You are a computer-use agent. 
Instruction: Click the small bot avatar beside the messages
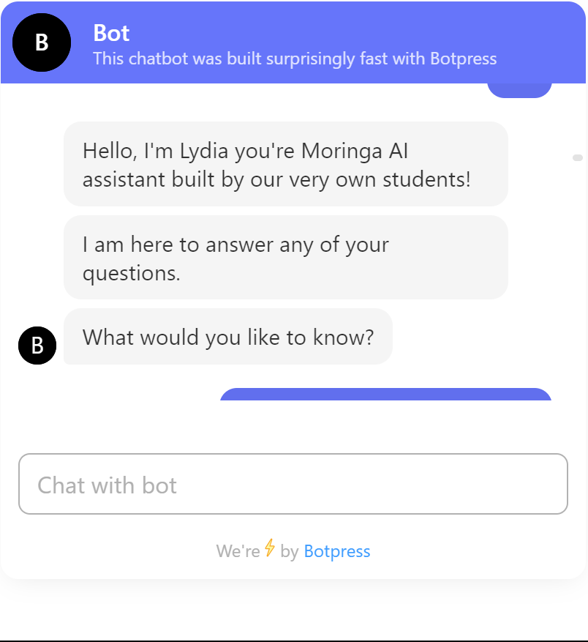(37, 345)
